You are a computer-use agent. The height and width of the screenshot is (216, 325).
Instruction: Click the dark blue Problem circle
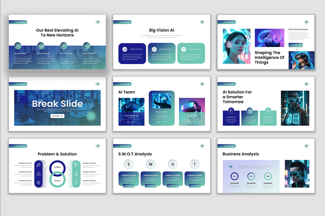click(x=57, y=167)
